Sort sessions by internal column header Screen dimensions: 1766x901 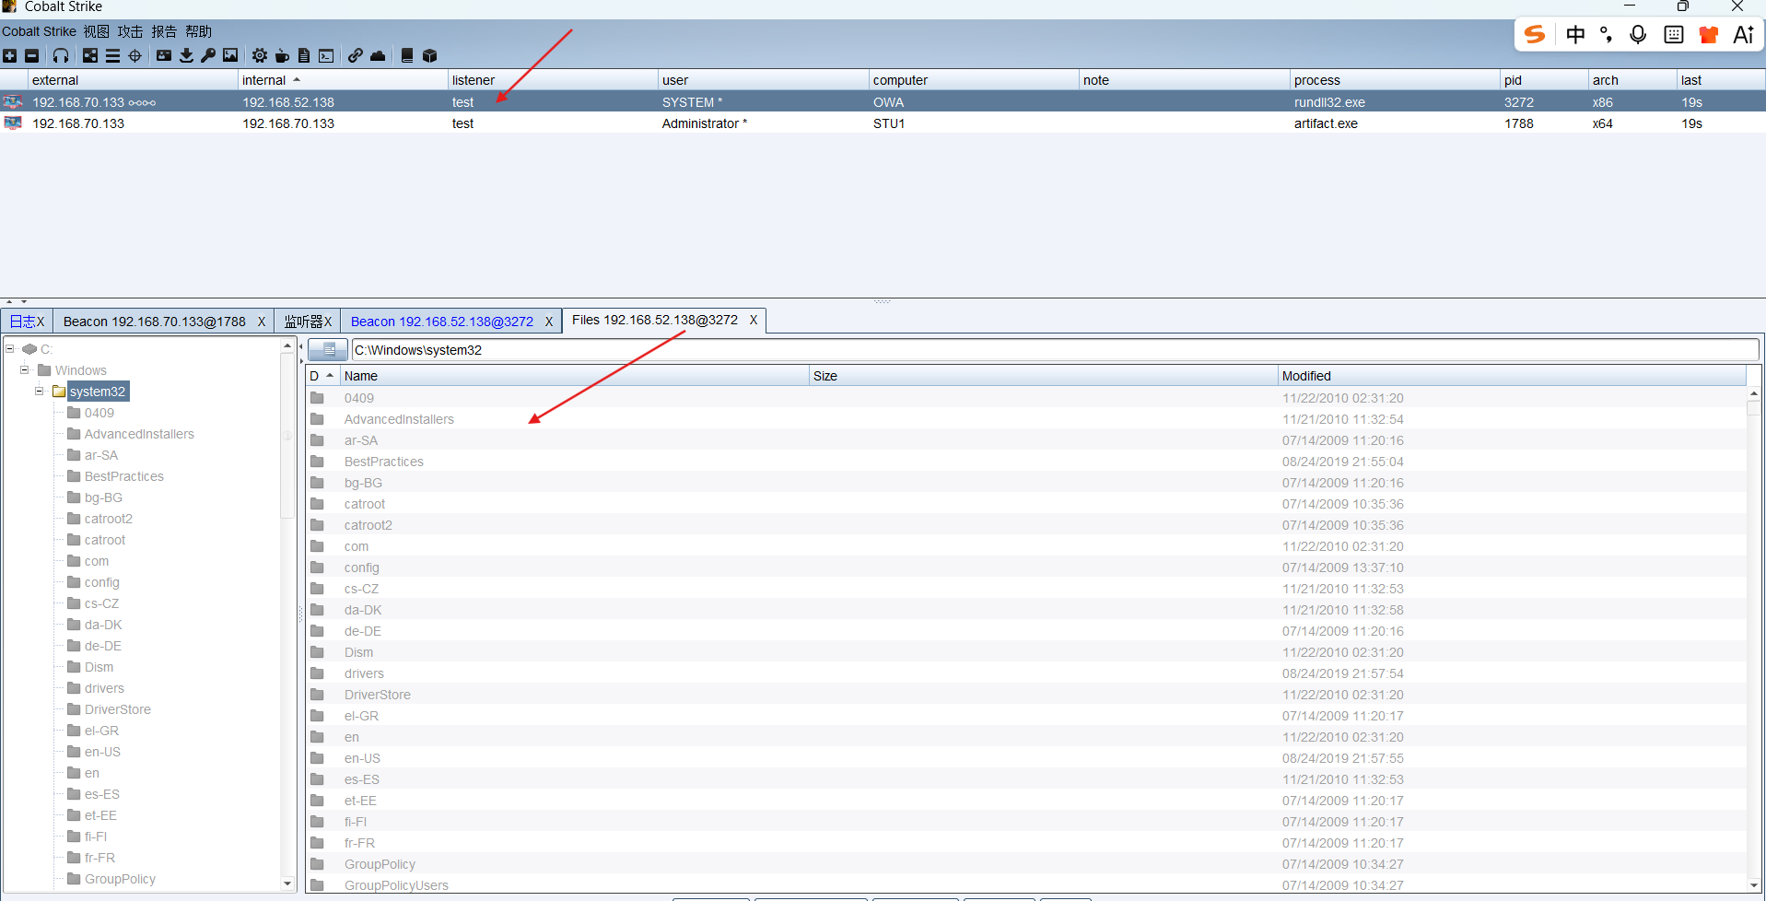(343, 80)
